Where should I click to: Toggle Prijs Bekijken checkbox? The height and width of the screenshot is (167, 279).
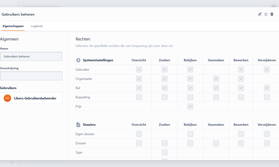pyautogui.click(x=190, y=106)
